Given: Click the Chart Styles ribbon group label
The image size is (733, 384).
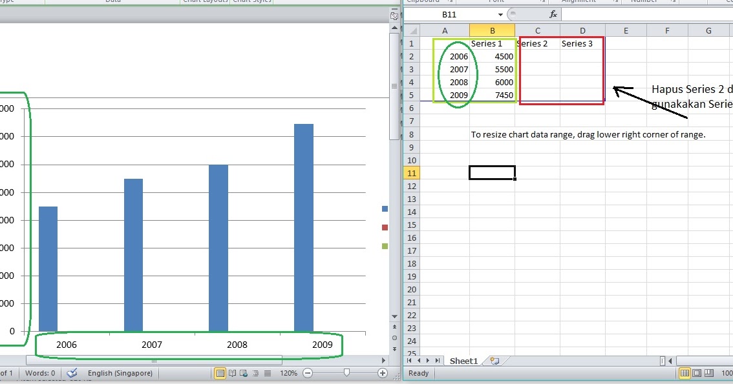Looking at the screenshot, I should tap(251, 1).
